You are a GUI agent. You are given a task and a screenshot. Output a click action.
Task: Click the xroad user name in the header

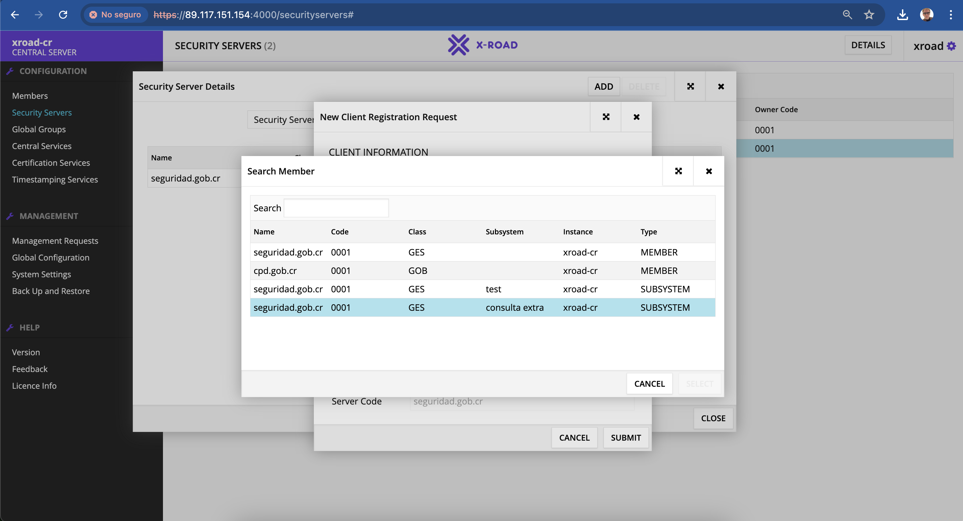pos(928,46)
